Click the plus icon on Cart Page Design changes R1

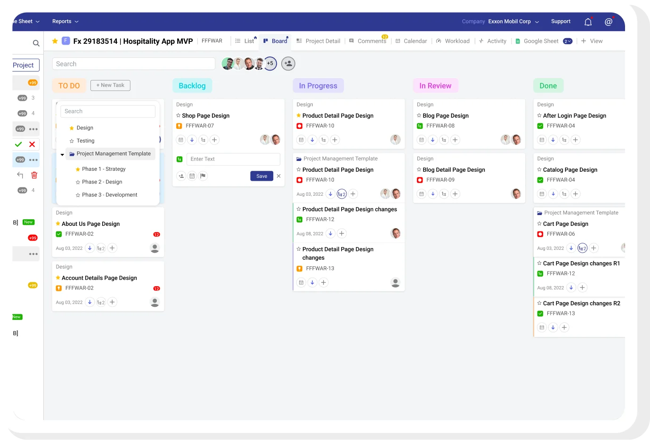coord(582,288)
